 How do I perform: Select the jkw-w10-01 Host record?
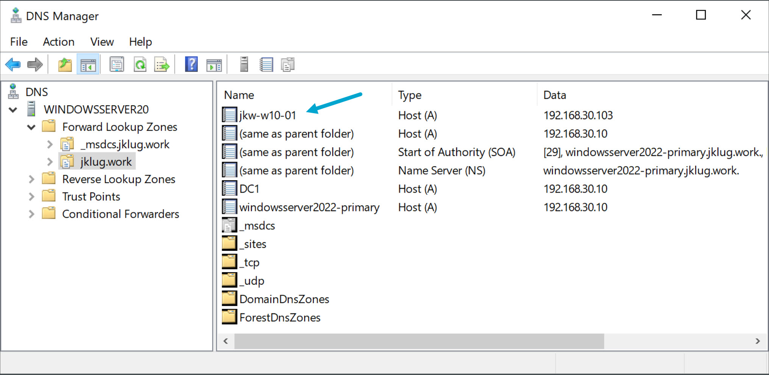(x=267, y=115)
